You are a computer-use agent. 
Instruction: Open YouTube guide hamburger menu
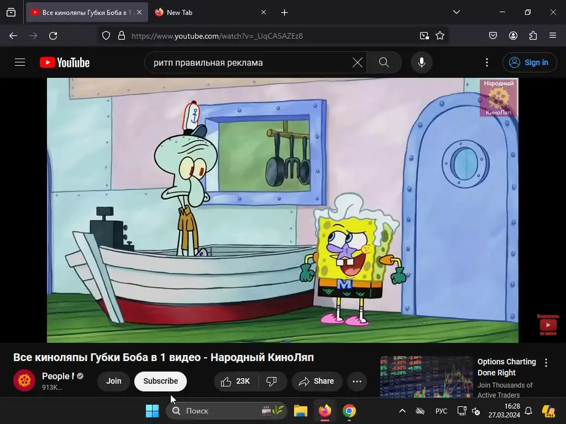[20, 62]
